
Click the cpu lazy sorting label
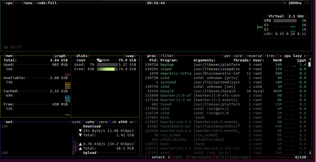coord(293,56)
